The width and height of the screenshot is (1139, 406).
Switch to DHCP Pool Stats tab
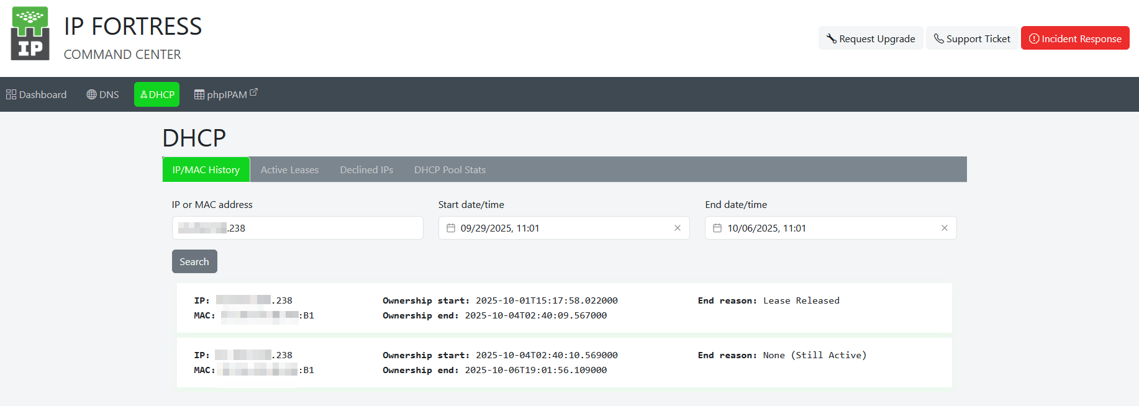pyautogui.click(x=450, y=169)
